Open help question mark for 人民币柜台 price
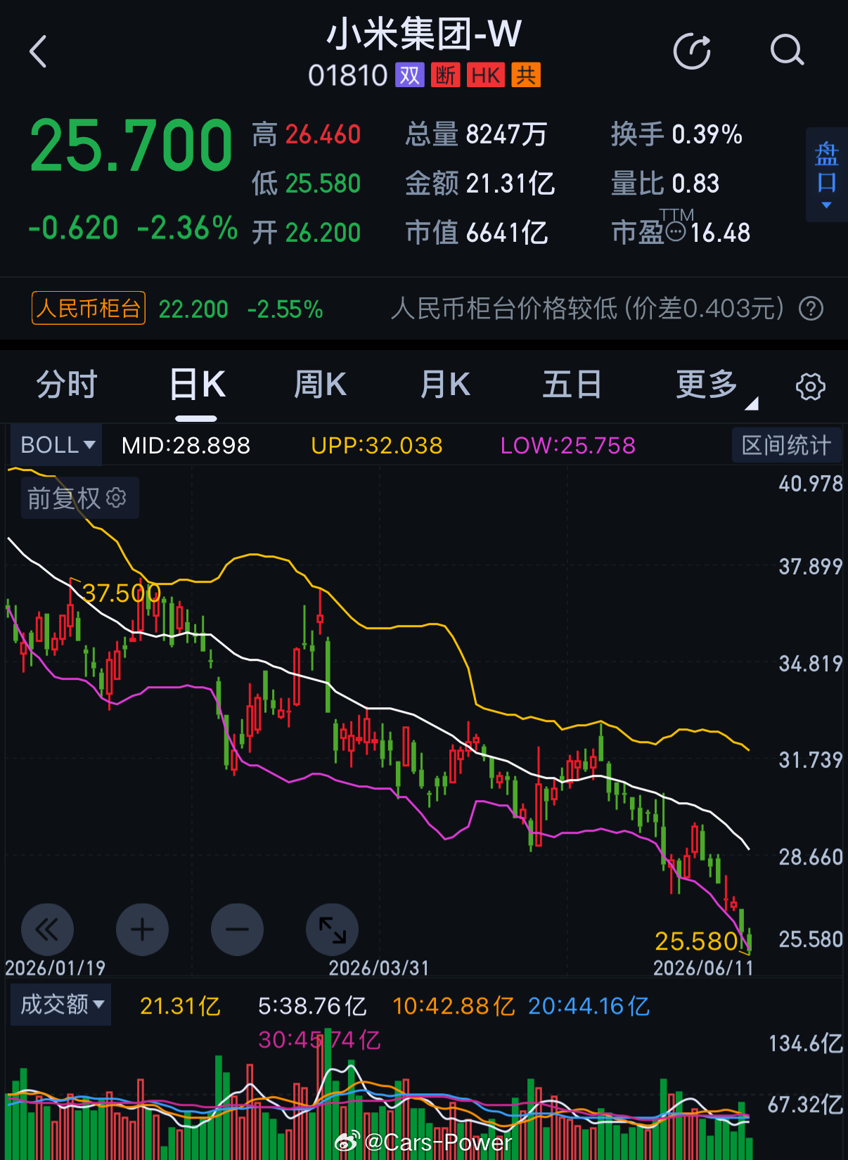The image size is (848, 1160). [x=811, y=308]
